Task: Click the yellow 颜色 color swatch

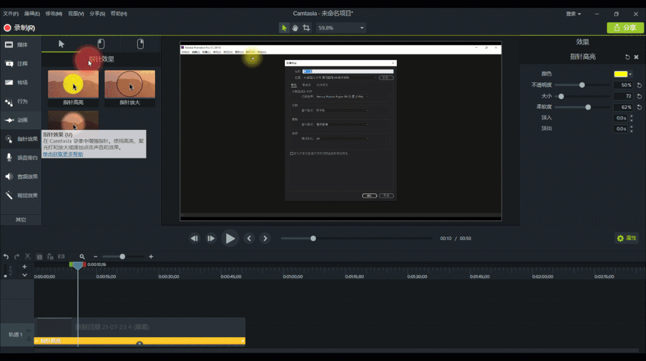Action: click(x=620, y=74)
